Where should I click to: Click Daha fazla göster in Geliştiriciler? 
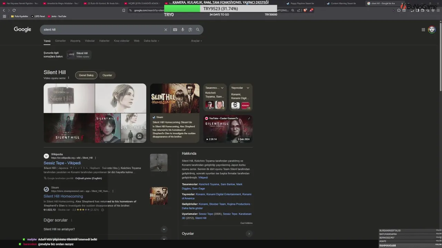click(x=192, y=208)
